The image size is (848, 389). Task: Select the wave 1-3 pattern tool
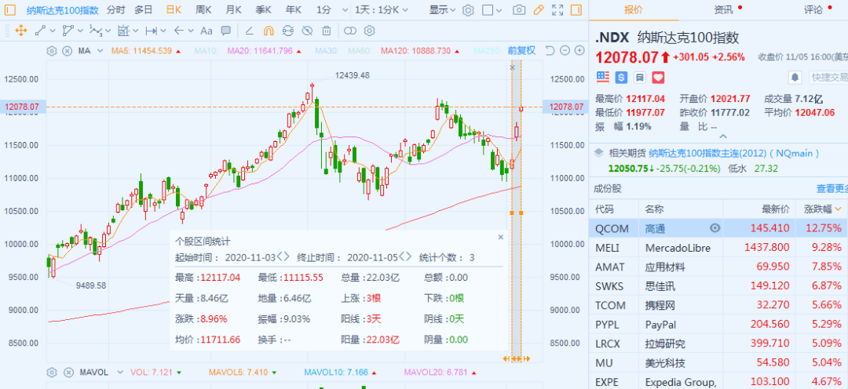tap(96, 31)
